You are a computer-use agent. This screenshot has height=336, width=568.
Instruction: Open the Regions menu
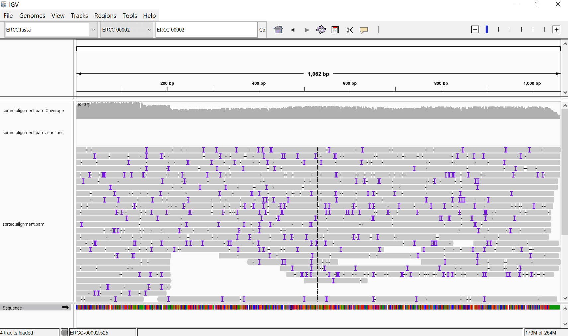pyautogui.click(x=105, y=15)
